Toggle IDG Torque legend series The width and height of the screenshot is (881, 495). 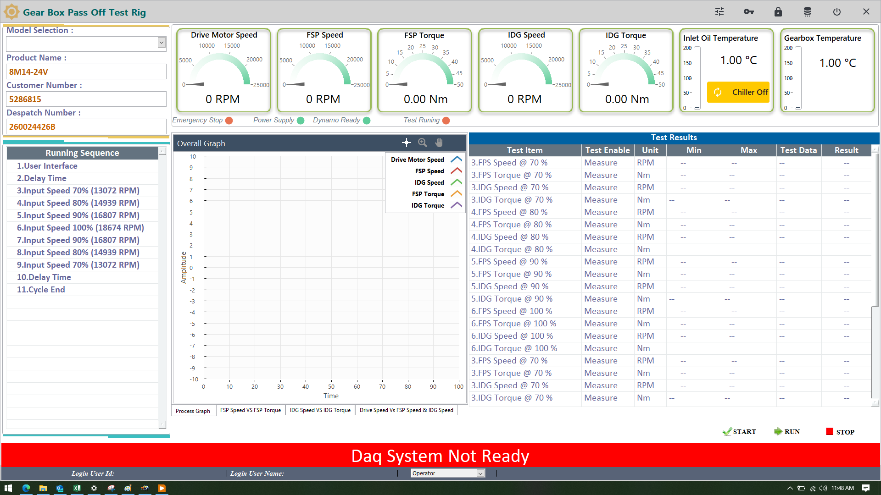[427, 205]
